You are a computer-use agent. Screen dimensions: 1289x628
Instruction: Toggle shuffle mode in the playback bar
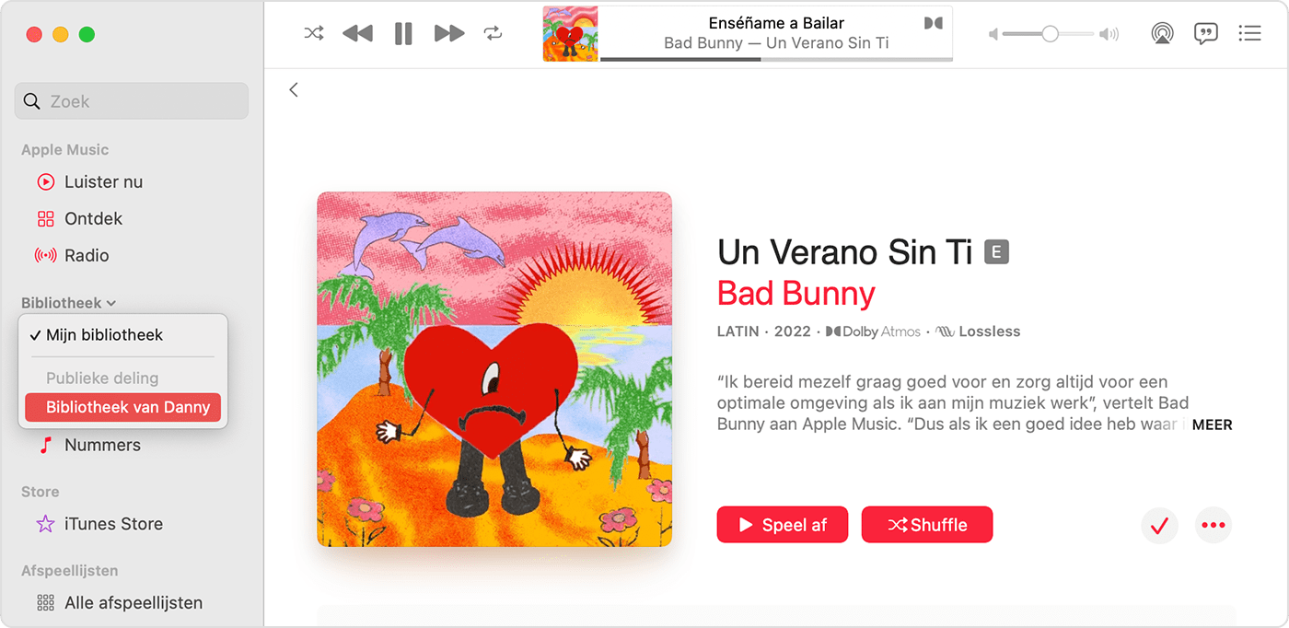click(x=314, y=34)
